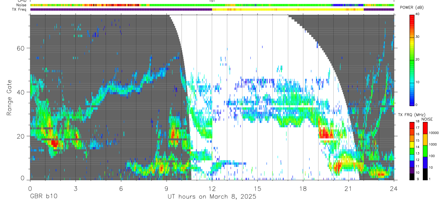Click the noise level color scale bar
443x204 pixels.
coord(425,151)
